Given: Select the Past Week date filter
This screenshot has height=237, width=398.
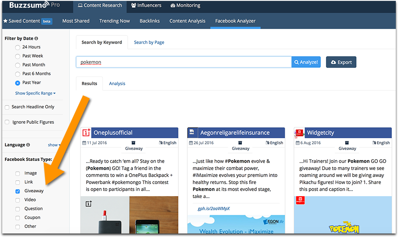Looking at the screenshot, I should click(x=17, y=56).
